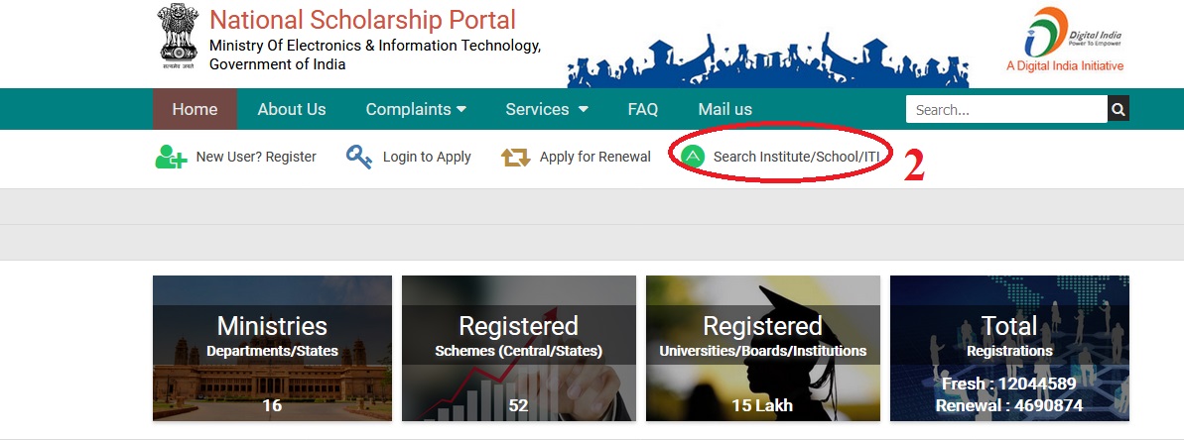
Task: Click the 'Fresh : 12044589' text
Action: coord(1008,385)
